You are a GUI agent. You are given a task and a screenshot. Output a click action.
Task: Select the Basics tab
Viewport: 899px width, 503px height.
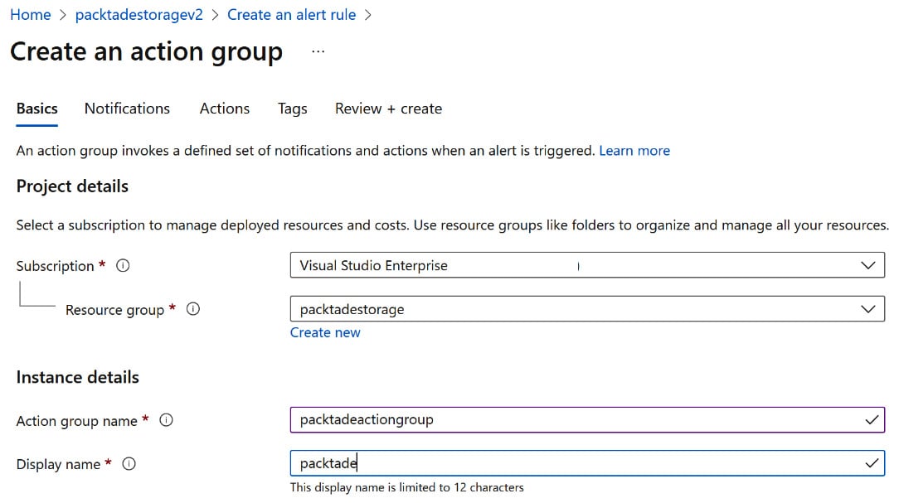tap(37, 109)
